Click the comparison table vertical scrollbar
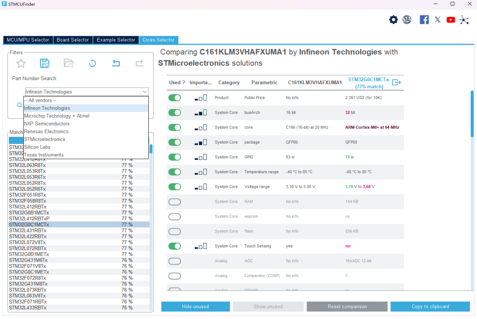The height and width of the screenshot is (319, 477). pos(472,114)
